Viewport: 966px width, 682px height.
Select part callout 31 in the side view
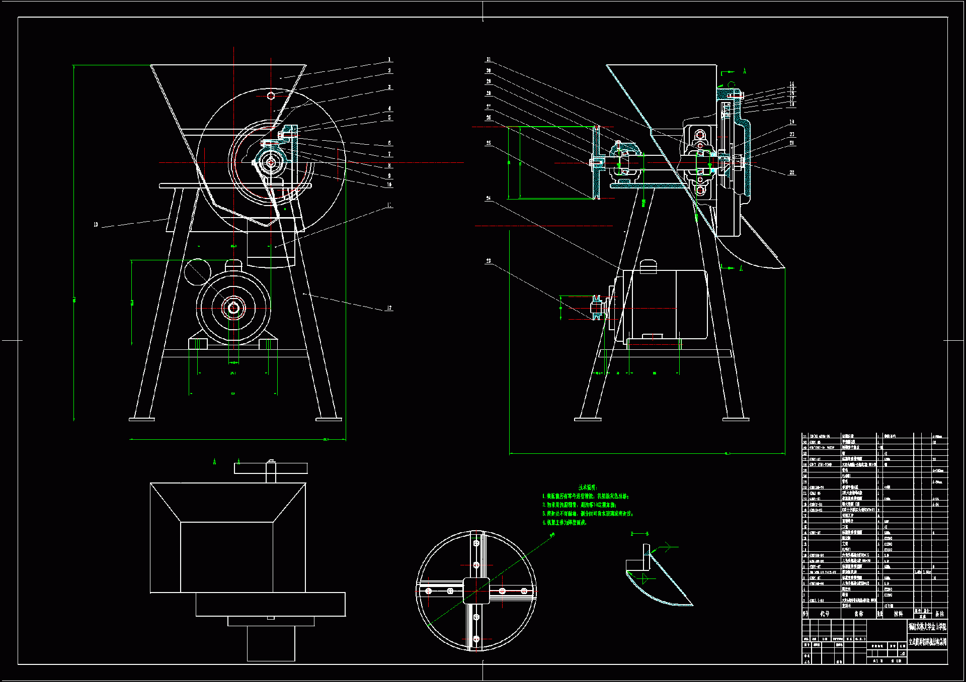(489, 59)
